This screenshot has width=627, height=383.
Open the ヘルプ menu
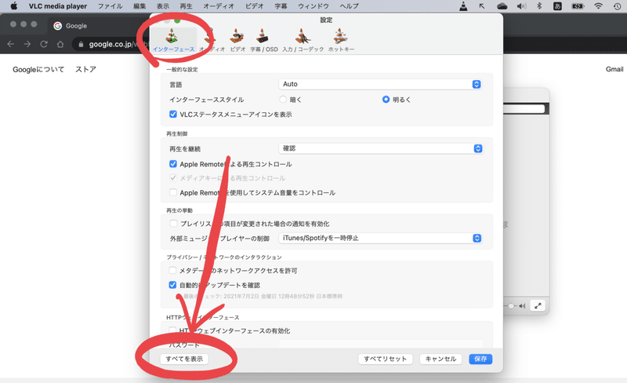(349, 6)
